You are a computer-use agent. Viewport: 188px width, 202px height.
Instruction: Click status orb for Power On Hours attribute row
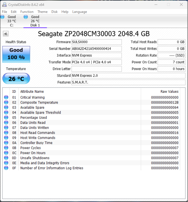click(6, 153)
